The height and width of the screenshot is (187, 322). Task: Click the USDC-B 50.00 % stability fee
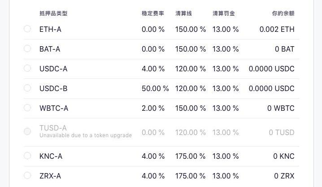point(155,88)
